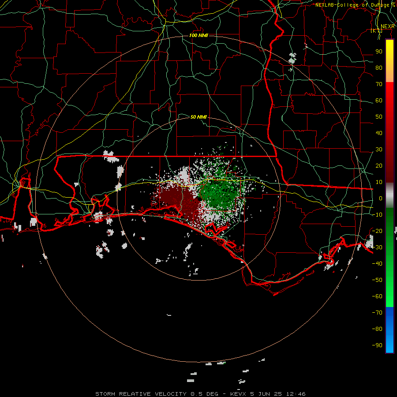
Task: Click the "20" value on velocity scale
Action: point(379,165)
